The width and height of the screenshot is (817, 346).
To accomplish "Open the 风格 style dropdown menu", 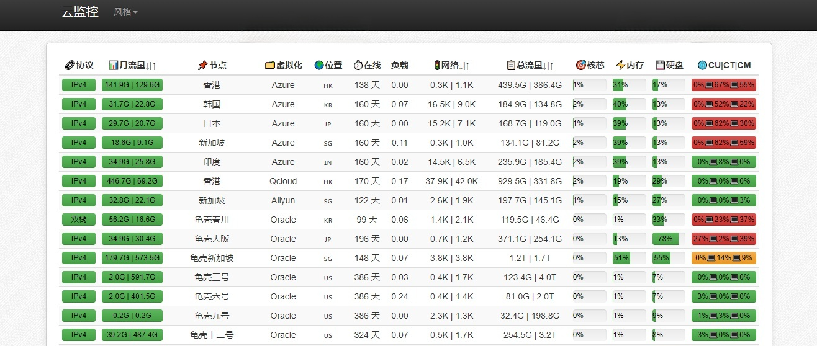I will coord(125,12).
